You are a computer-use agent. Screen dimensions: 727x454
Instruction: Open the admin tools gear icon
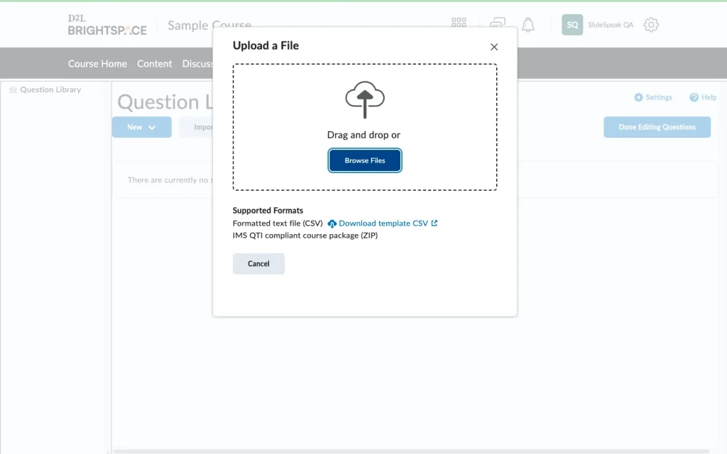[651, 25]
